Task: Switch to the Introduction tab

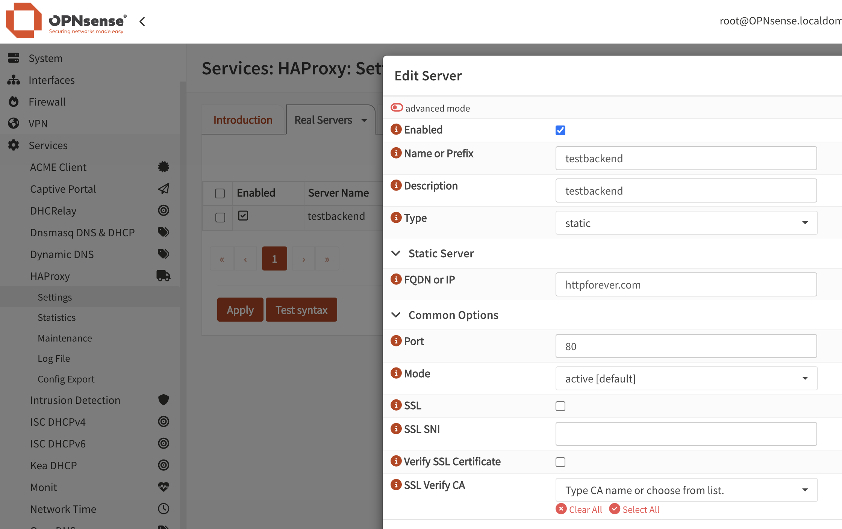Action: pyautogui.click(x=243, y=120)
